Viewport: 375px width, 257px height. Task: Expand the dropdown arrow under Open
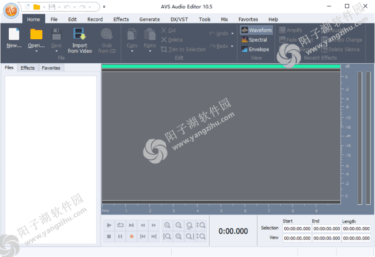(36, 51)
